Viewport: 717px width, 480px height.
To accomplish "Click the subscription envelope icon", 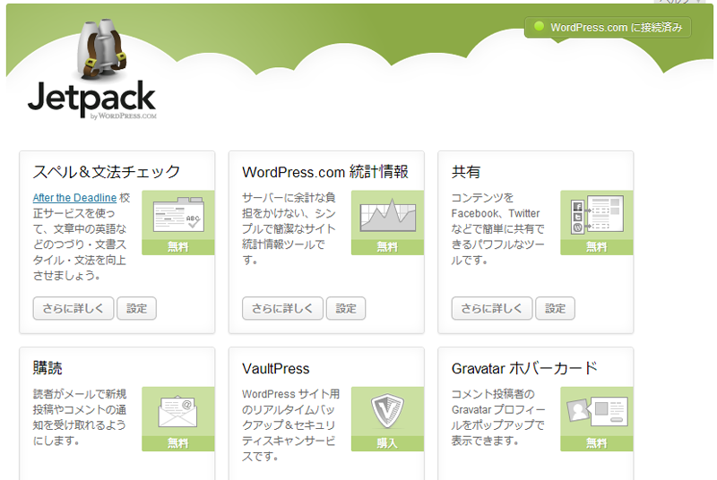I will point(177,412).
